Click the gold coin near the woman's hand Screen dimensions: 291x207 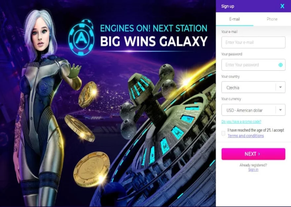pos(88,94)
